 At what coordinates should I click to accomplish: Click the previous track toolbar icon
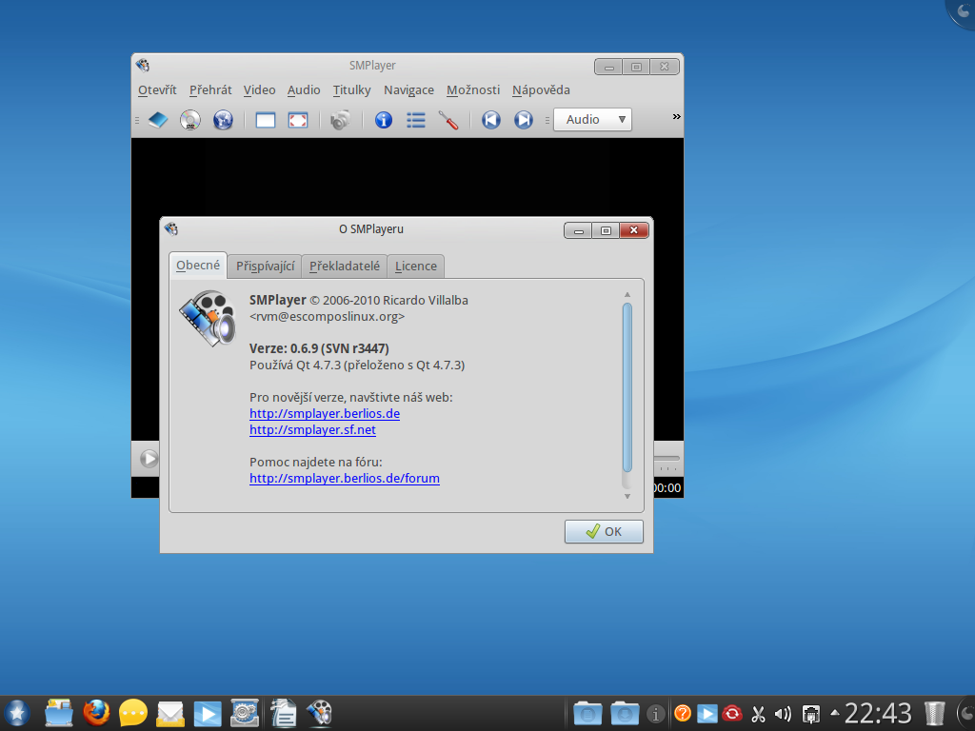pos(491,119)
